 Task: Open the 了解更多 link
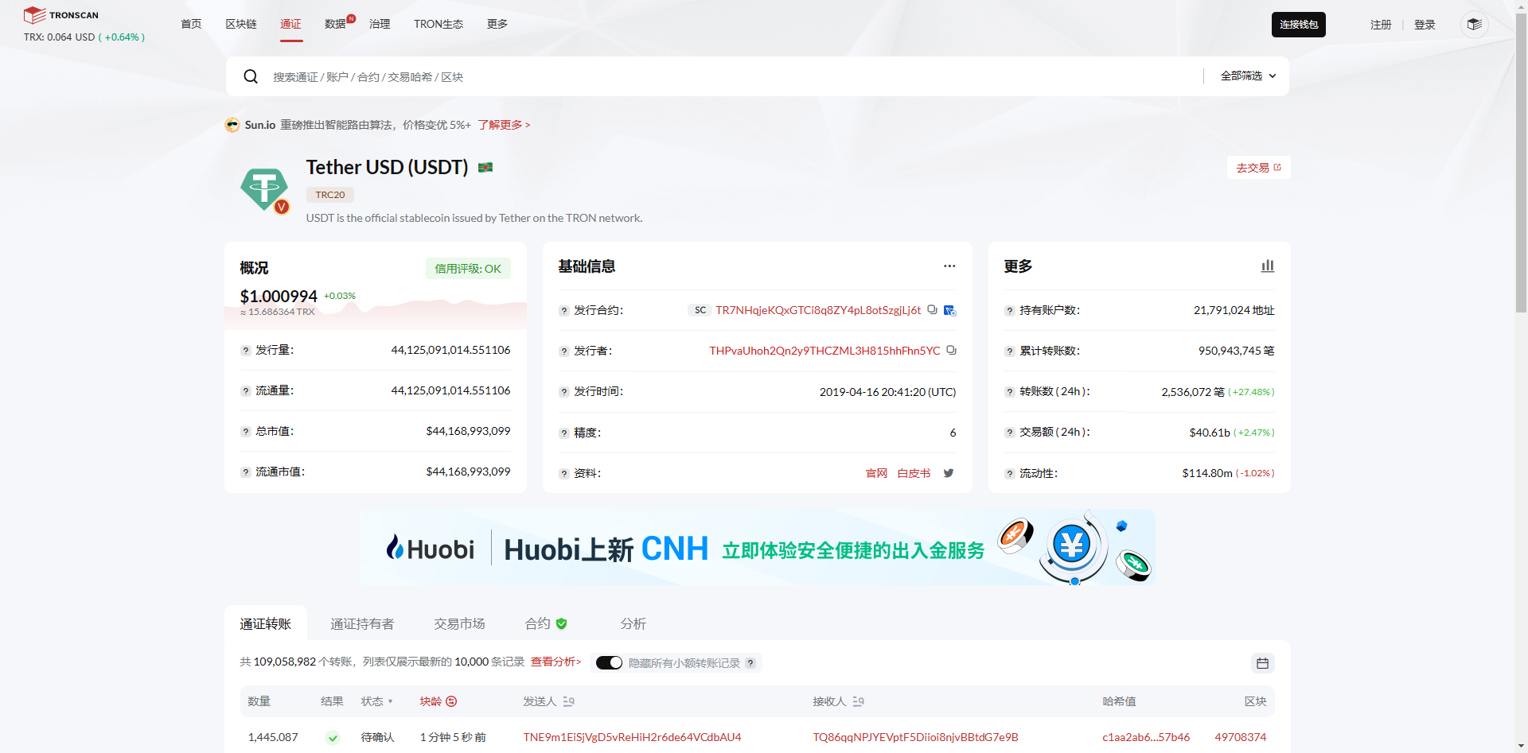click(504, 125)
